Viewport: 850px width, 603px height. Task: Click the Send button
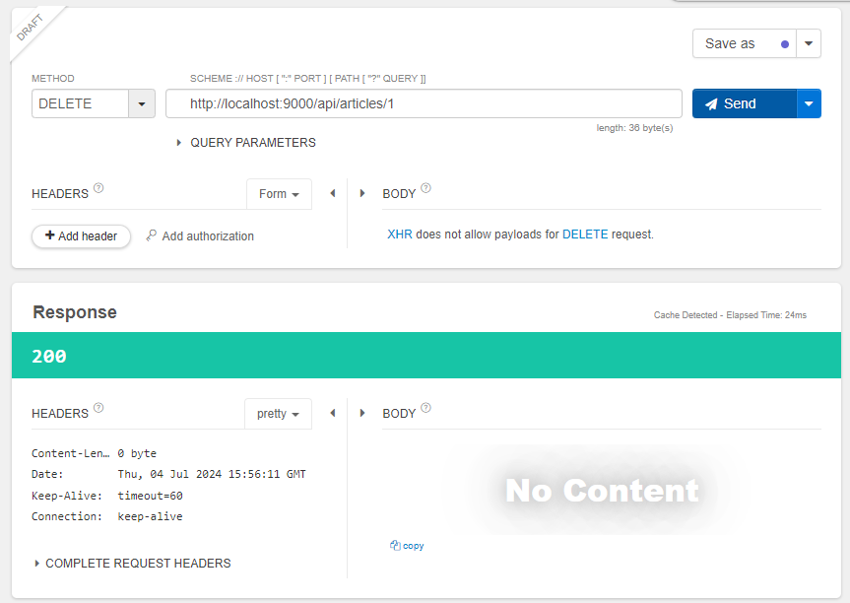745,103
